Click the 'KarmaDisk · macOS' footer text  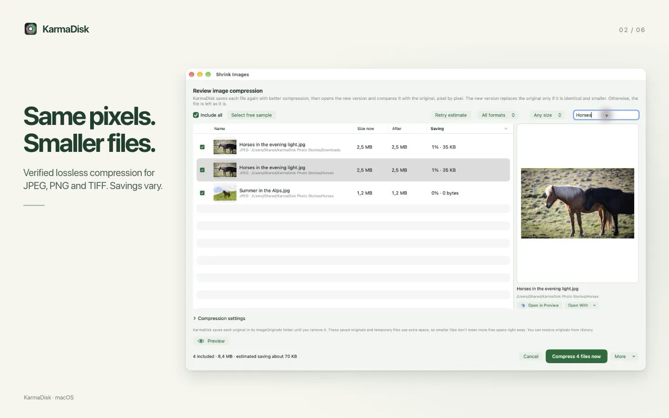(49, 397)
